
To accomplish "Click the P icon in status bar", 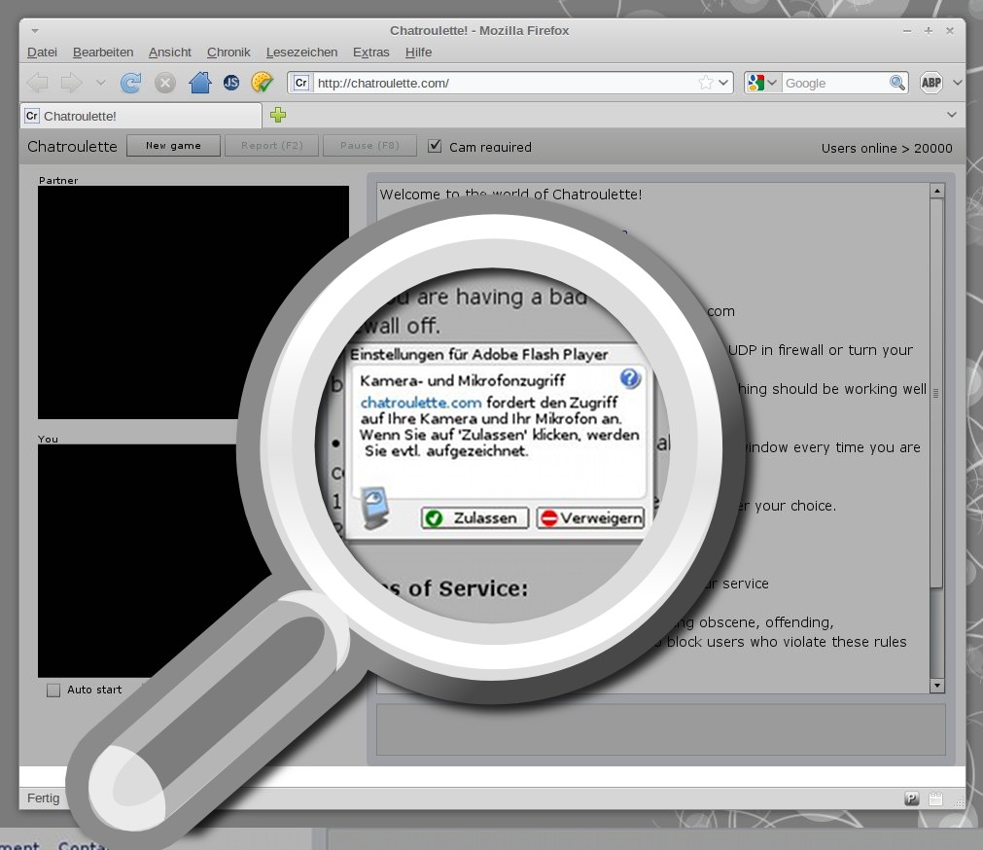I will point(912,798).
